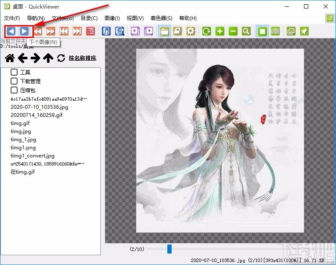Select file timg1_convert.jpg
The image size is (336, 265).
32,156
